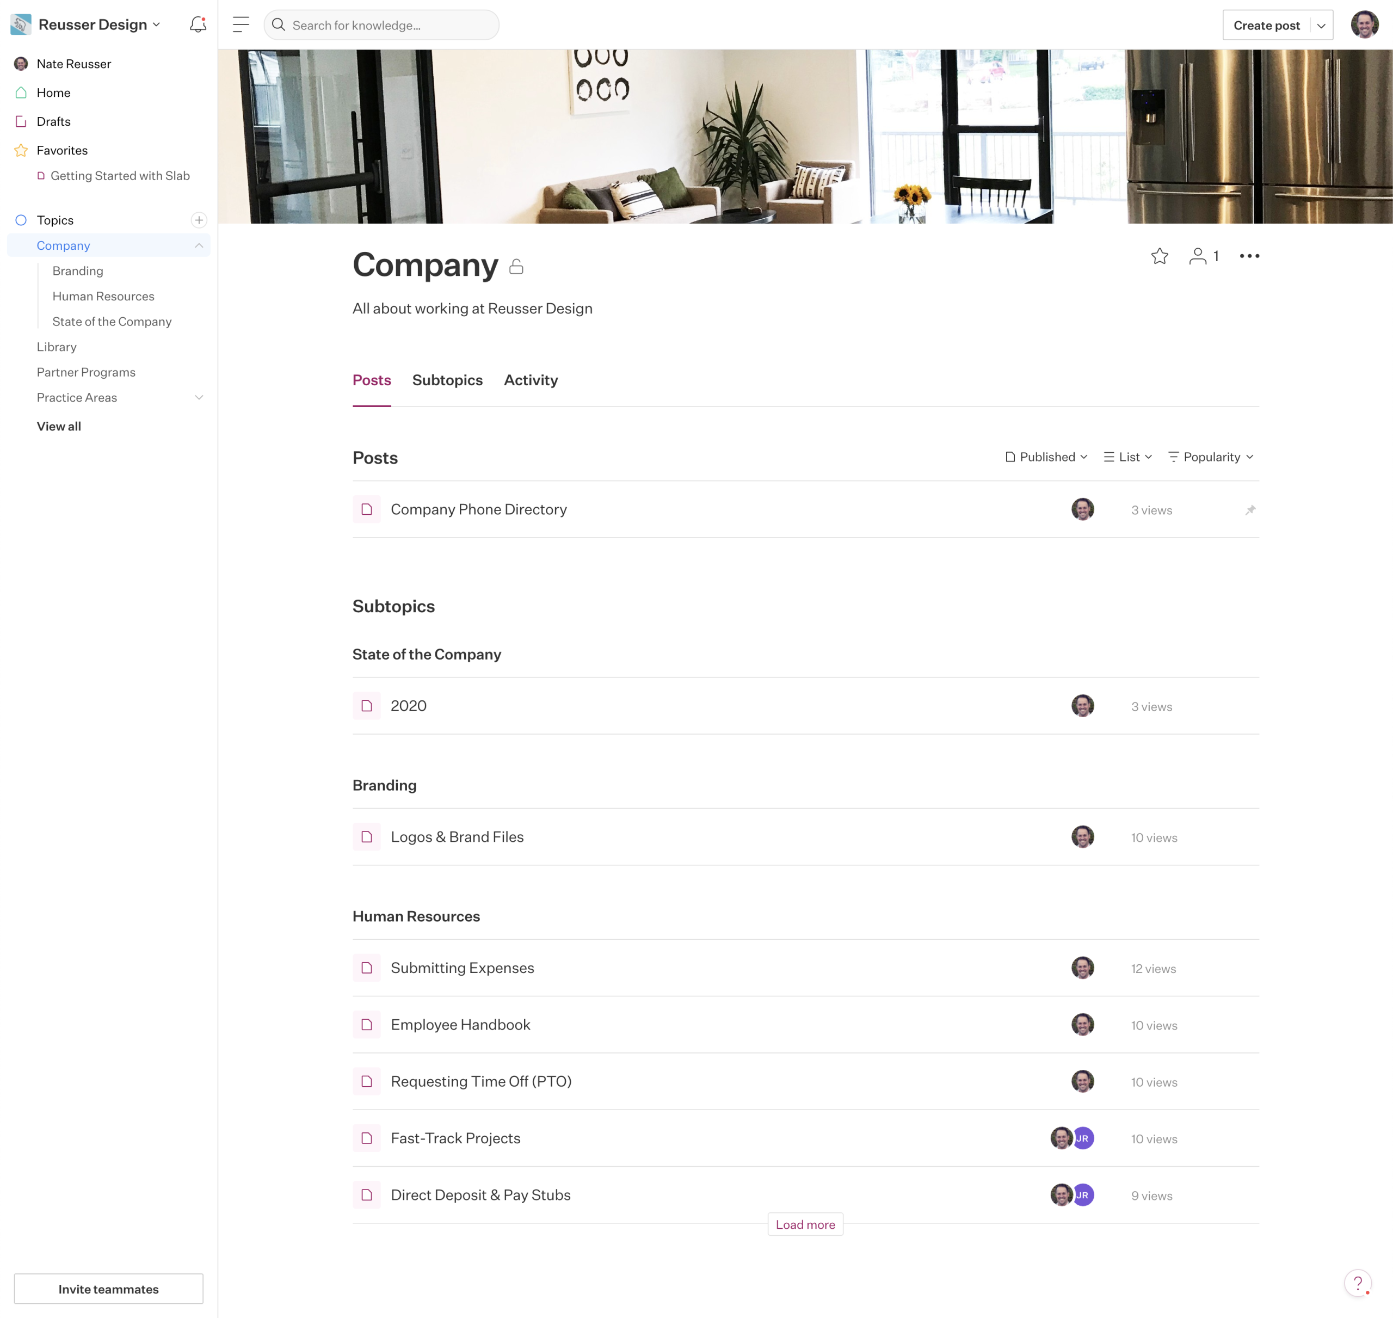This screenshot has width=1393, height=1318.
Task: Change sorting via the Popularity dropdown
Action: point(1210,456)
